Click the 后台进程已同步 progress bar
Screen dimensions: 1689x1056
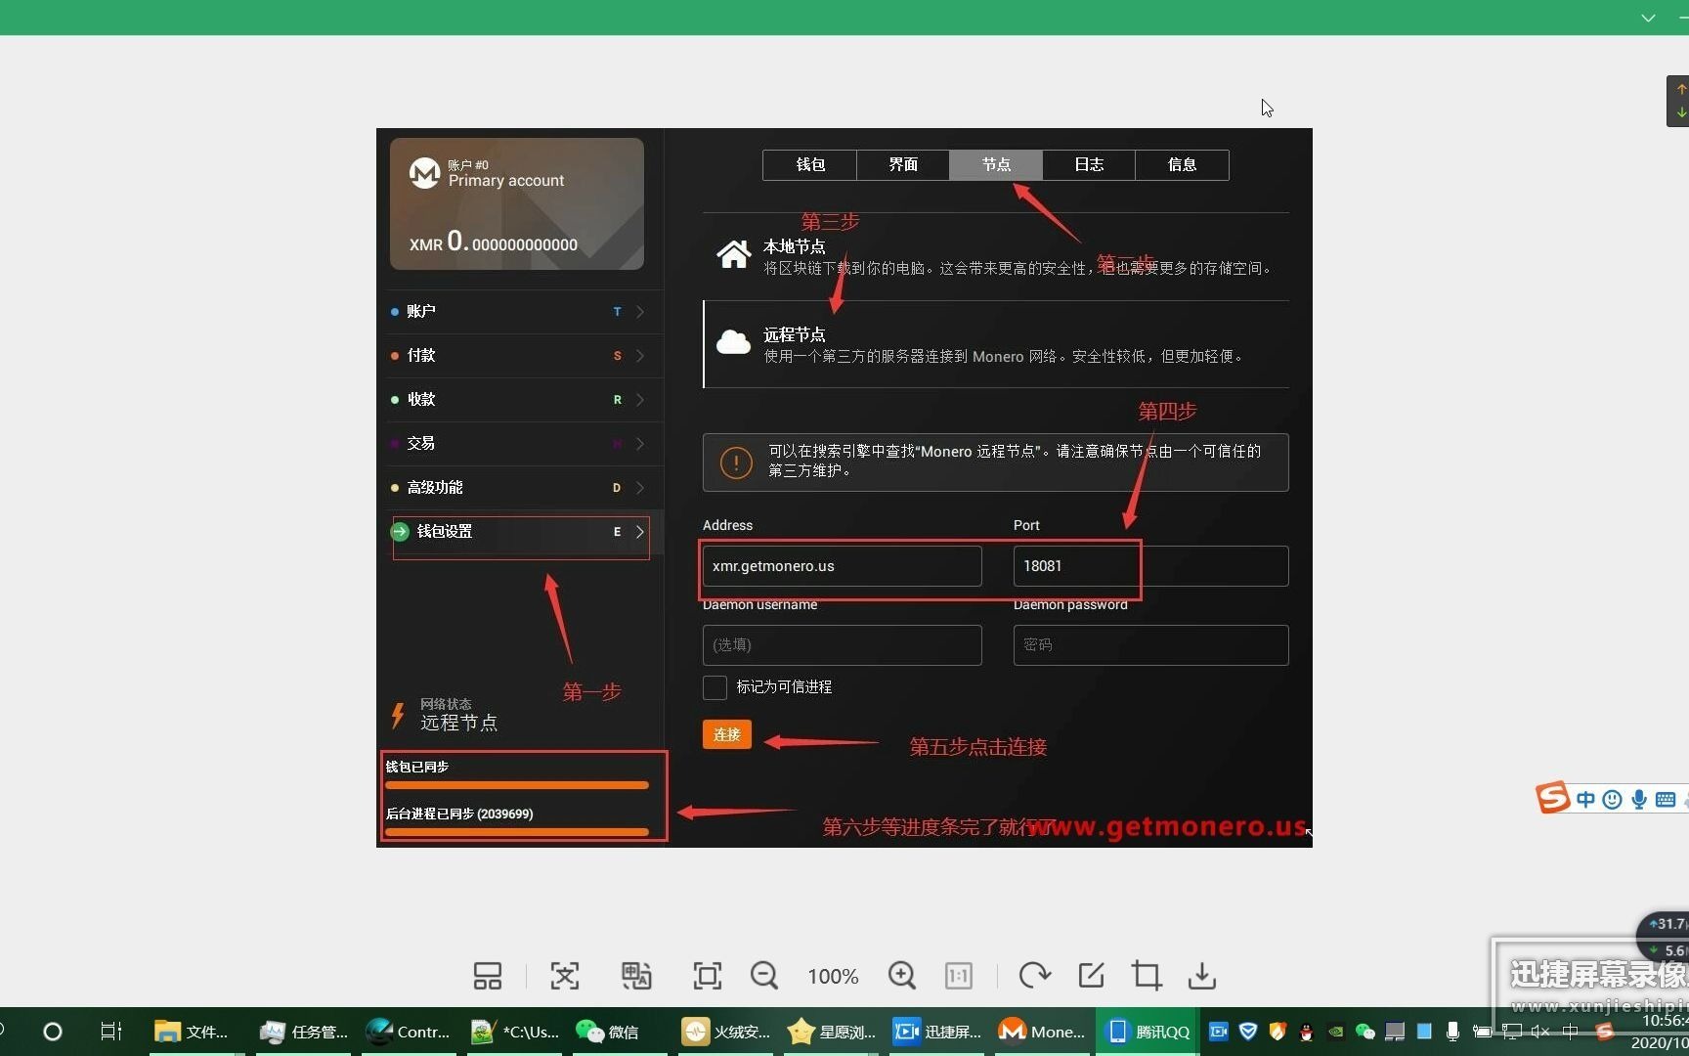click(x=517, y=832)
